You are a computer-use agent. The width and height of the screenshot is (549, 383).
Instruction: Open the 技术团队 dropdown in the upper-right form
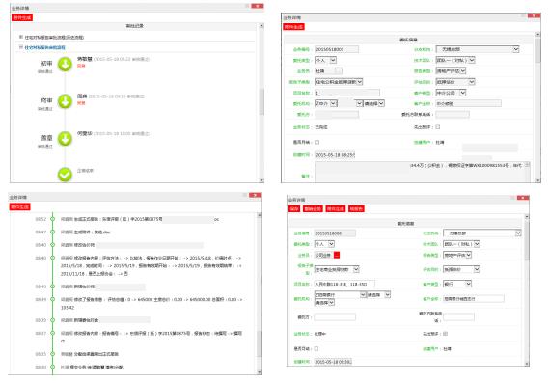pos(455,60)
